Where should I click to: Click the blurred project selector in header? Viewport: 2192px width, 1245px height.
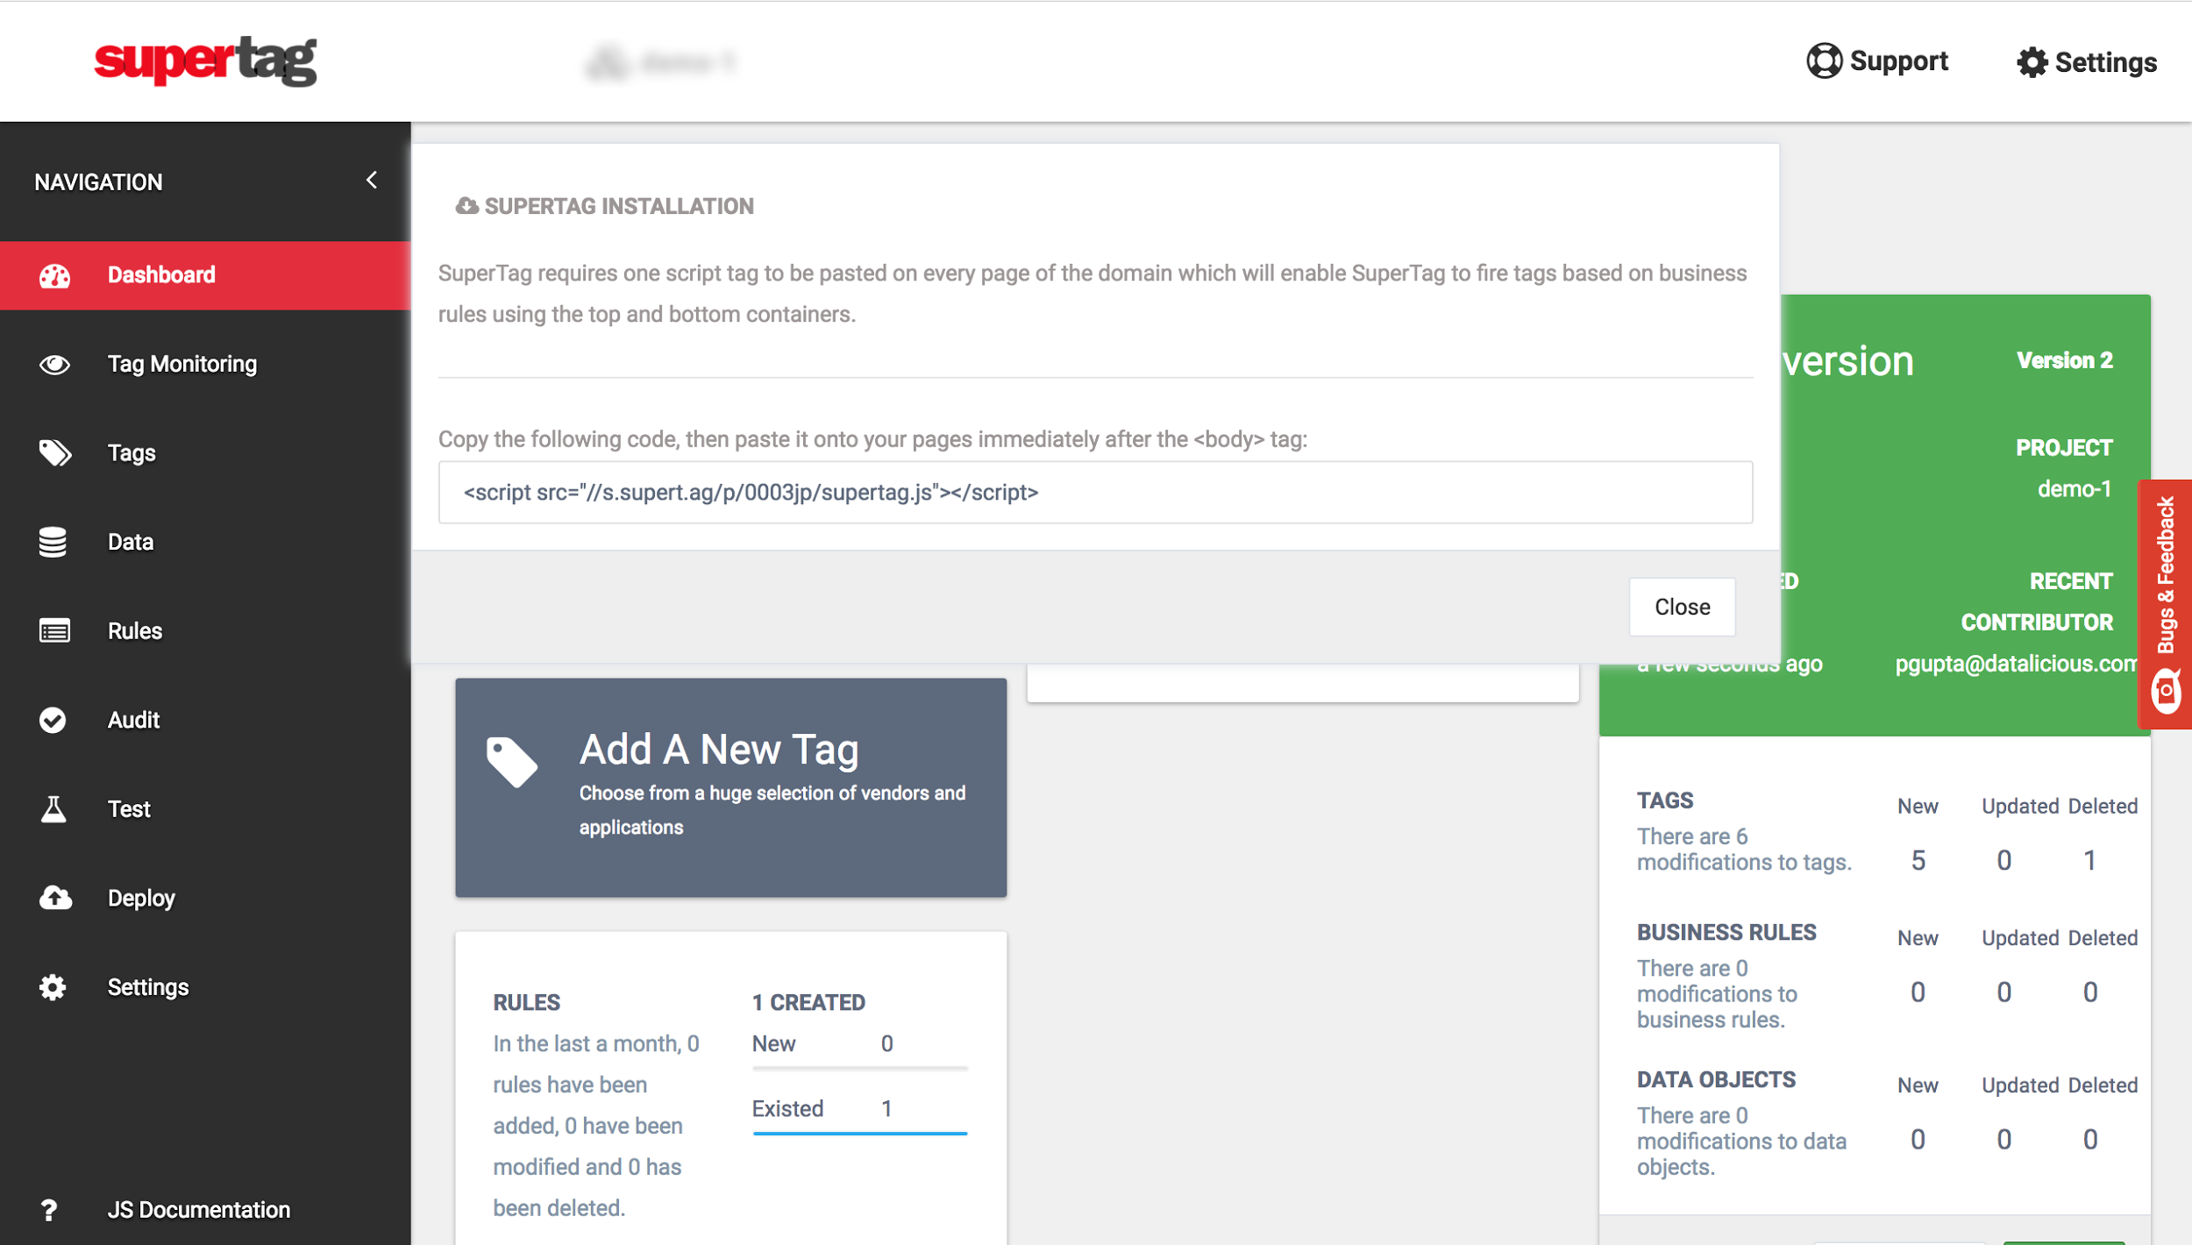click(x=660, y=62)
